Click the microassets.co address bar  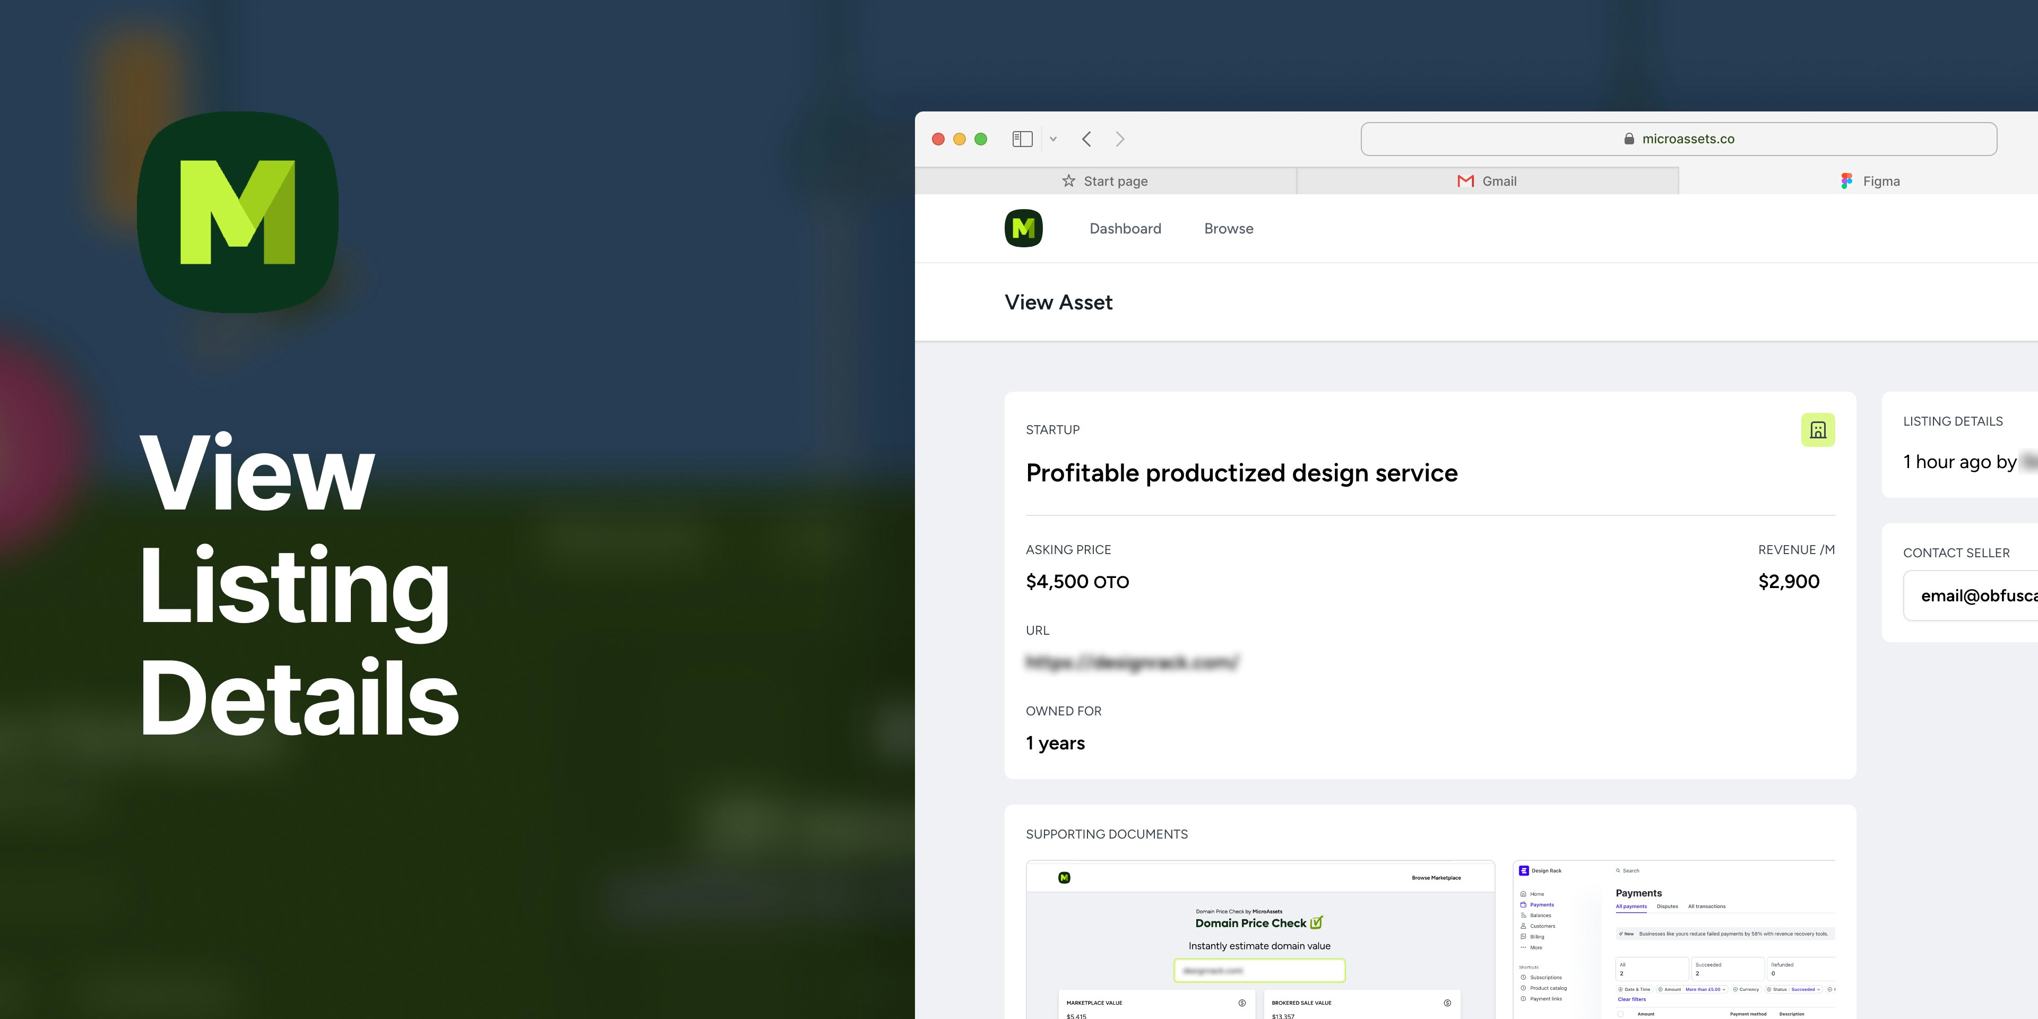(x=1679, y=139)
